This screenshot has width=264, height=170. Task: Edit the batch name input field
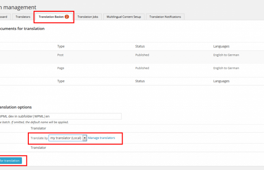pos(60,116)
